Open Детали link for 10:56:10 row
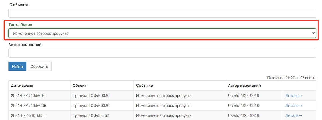Viewport: 322px width, 120px height. (x=294, y=96)
